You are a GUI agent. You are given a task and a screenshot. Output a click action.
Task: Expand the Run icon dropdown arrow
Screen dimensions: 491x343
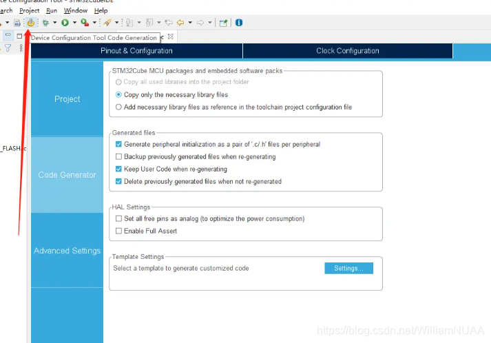point(74,23)
